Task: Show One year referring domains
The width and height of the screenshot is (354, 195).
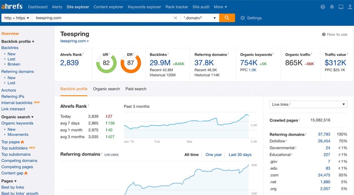Action: pos(214,155)
